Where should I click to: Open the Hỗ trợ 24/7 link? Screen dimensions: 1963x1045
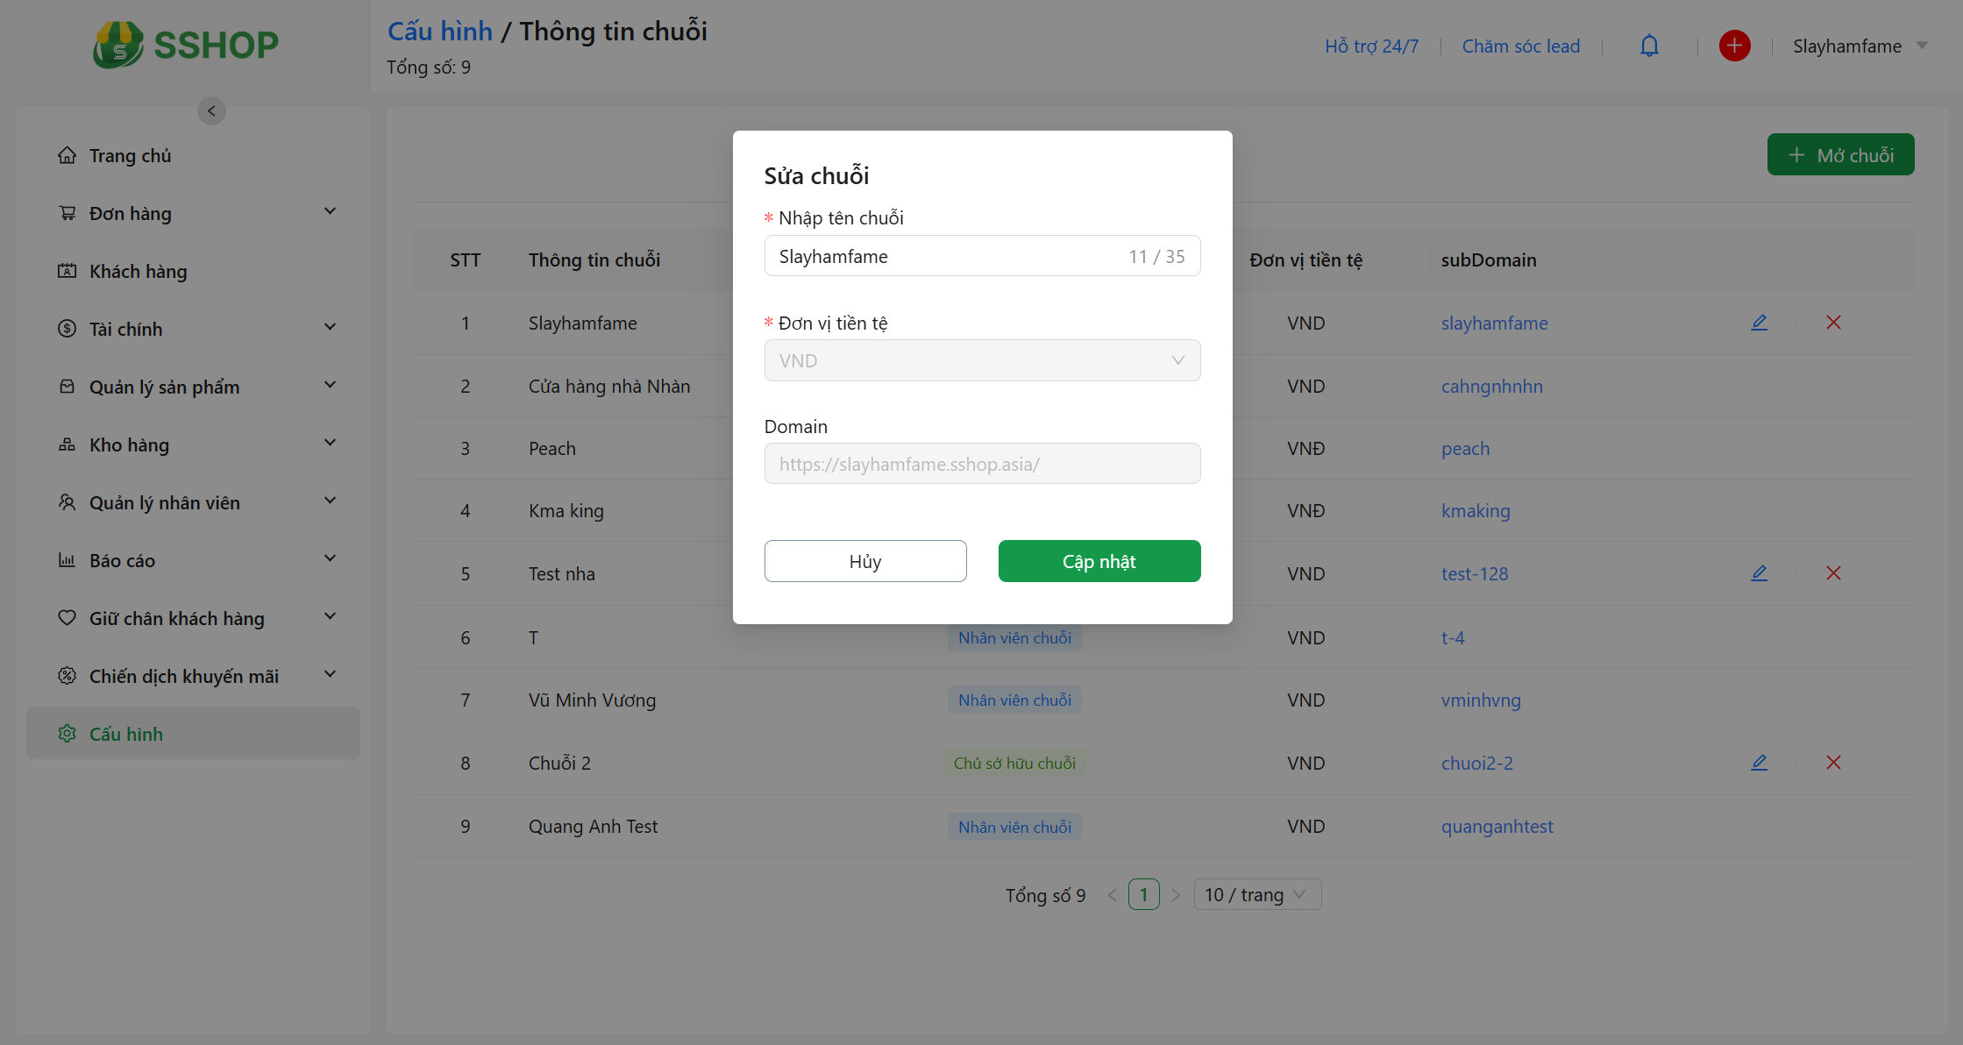pos(1371,46)
